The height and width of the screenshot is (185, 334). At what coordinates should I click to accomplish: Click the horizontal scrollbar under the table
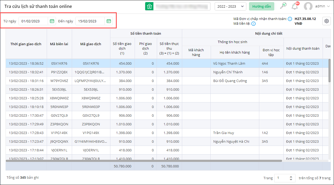pos(144,161)
